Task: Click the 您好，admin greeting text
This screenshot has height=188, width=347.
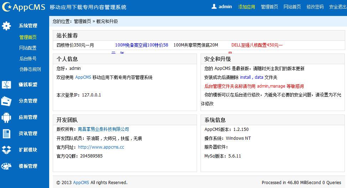Action: point(69,68)
